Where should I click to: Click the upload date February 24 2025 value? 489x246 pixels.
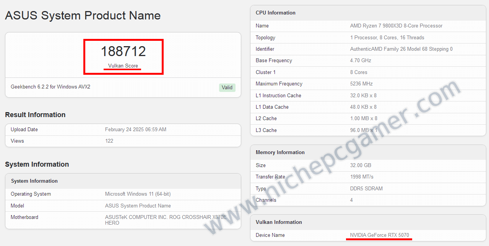135,129
